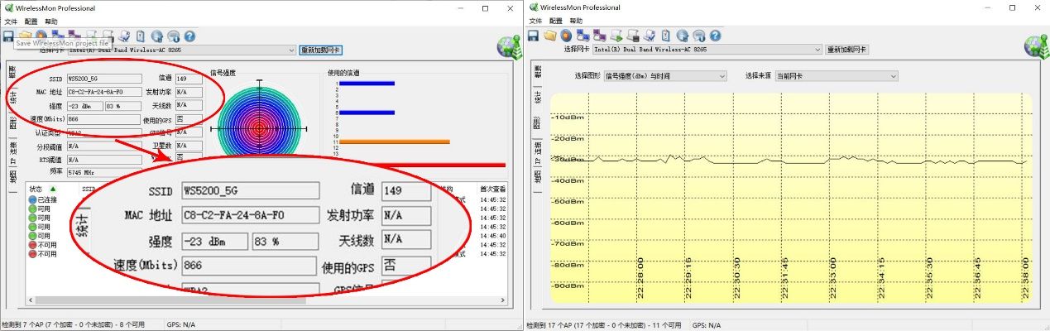
Task: Click purple network computers icon in right window
Action: point(599,36)
